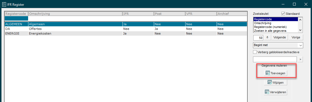This screenshot has height=102, width=312.
Task: Click the table-minus icon on Verwijderen
Action: [267, 92]
